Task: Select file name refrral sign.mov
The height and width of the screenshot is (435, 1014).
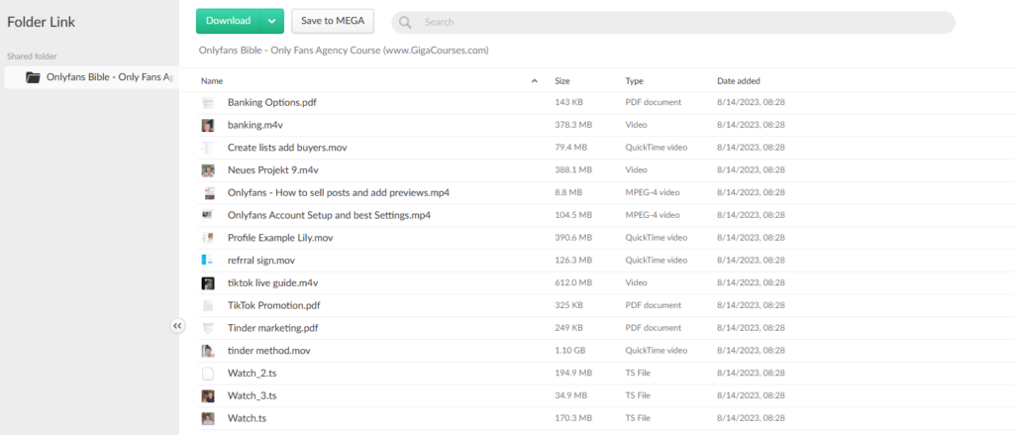Action: click(261, 261)
